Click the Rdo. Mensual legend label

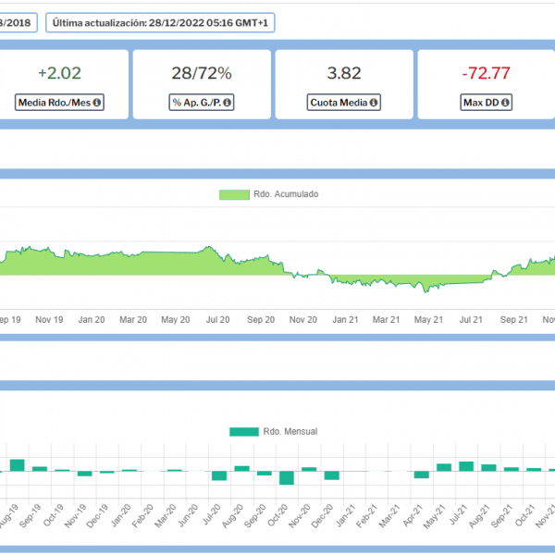290,431
